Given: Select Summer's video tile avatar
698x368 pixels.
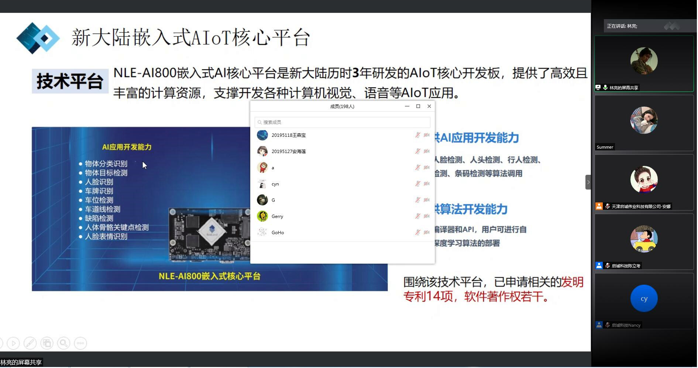Looking at the screenshot, I should point(644,120).
